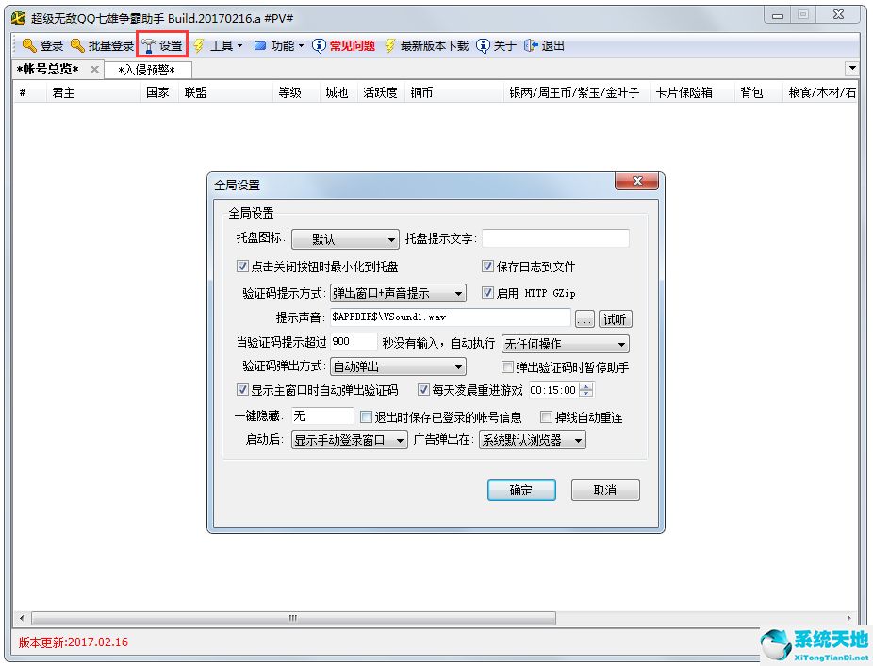This screenshot has height=666, width=873.
Task: Open the 关于 info icon
Action: 483,45
